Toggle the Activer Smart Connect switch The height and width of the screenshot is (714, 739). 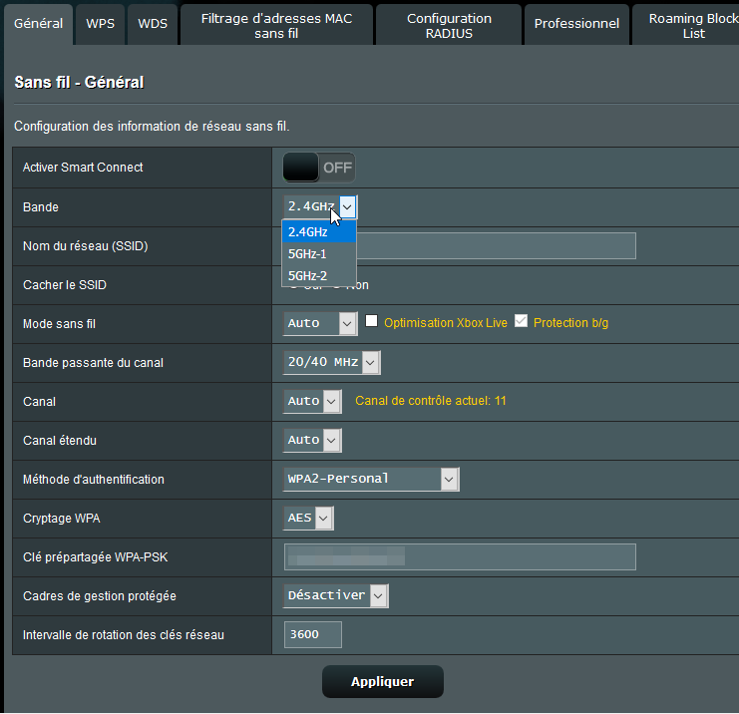click(319, 168)
